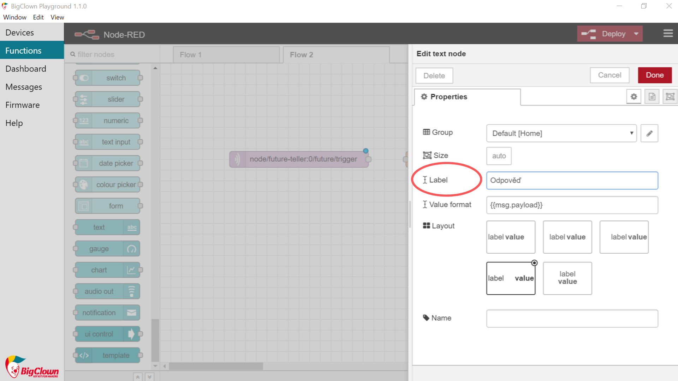Open the Help section
Screen dimensions: 678x381
(32, 123)
